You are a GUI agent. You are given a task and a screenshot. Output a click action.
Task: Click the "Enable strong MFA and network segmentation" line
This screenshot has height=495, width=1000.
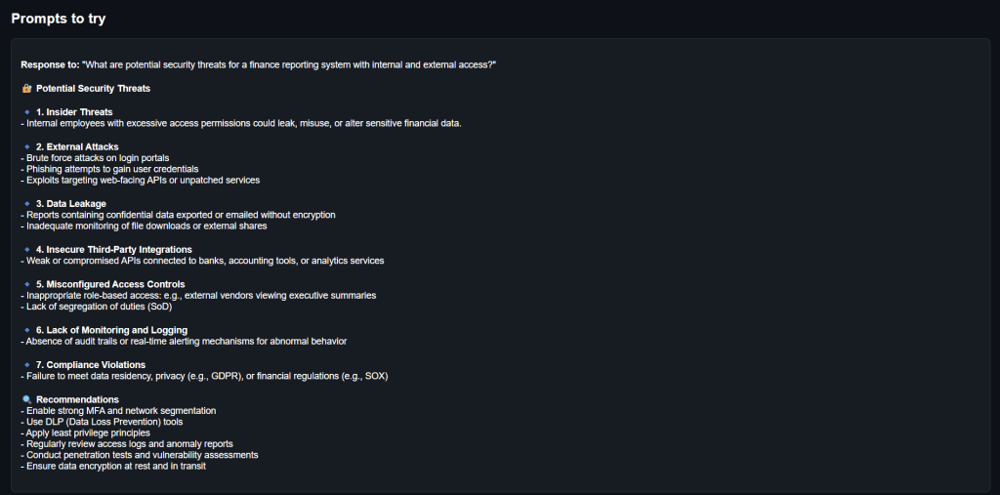[x=118, y=410]
